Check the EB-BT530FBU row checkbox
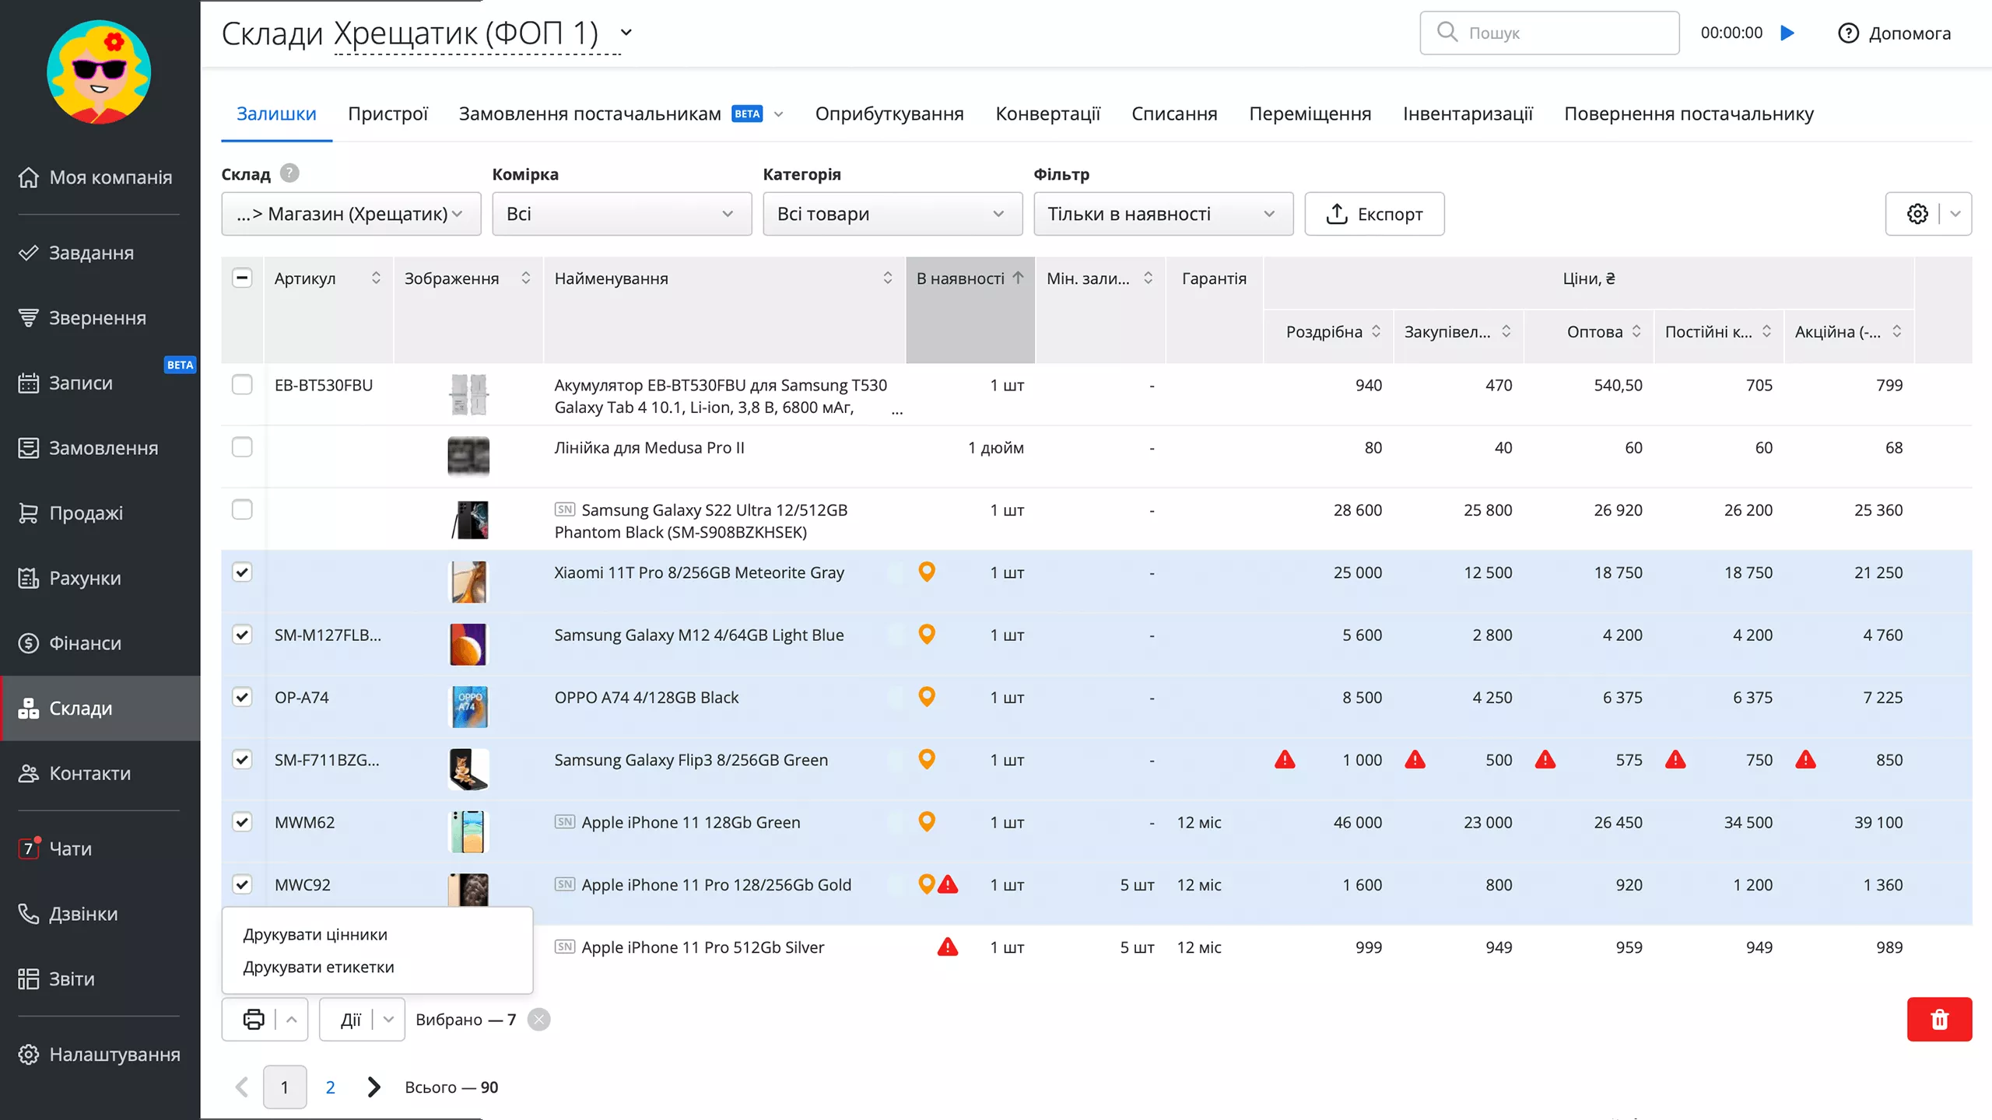The height and width of the screenshot is (1120, 1992). tap(242, 384)
